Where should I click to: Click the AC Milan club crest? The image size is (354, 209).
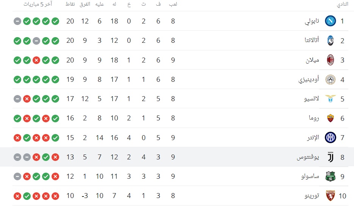[x=330, y=60]
